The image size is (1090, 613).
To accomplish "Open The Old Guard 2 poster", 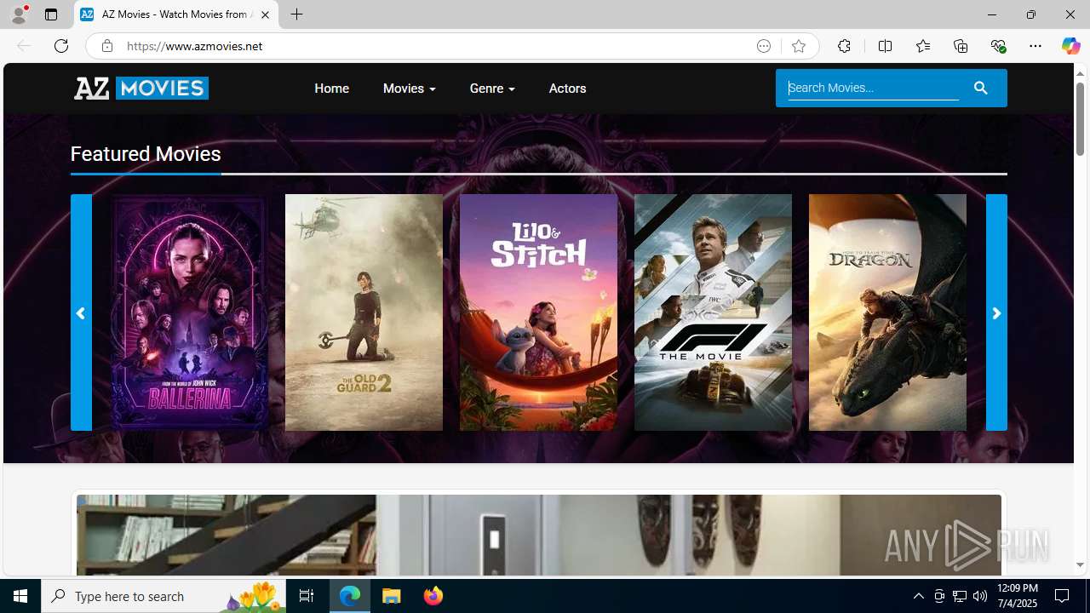I will tap(364, 312).
